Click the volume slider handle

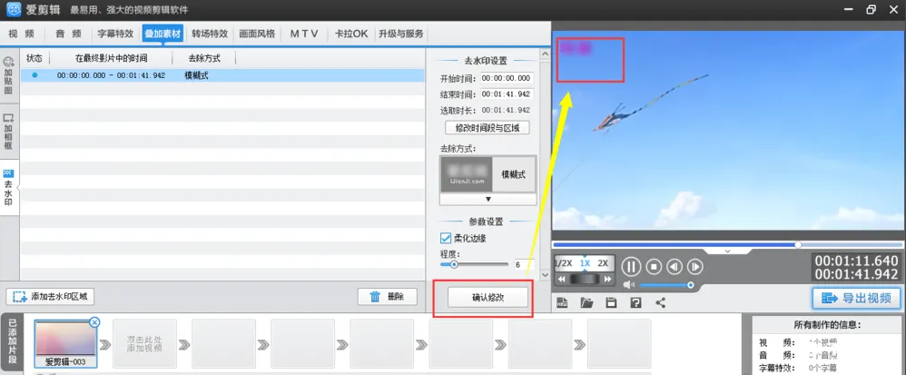click(691, 285)
